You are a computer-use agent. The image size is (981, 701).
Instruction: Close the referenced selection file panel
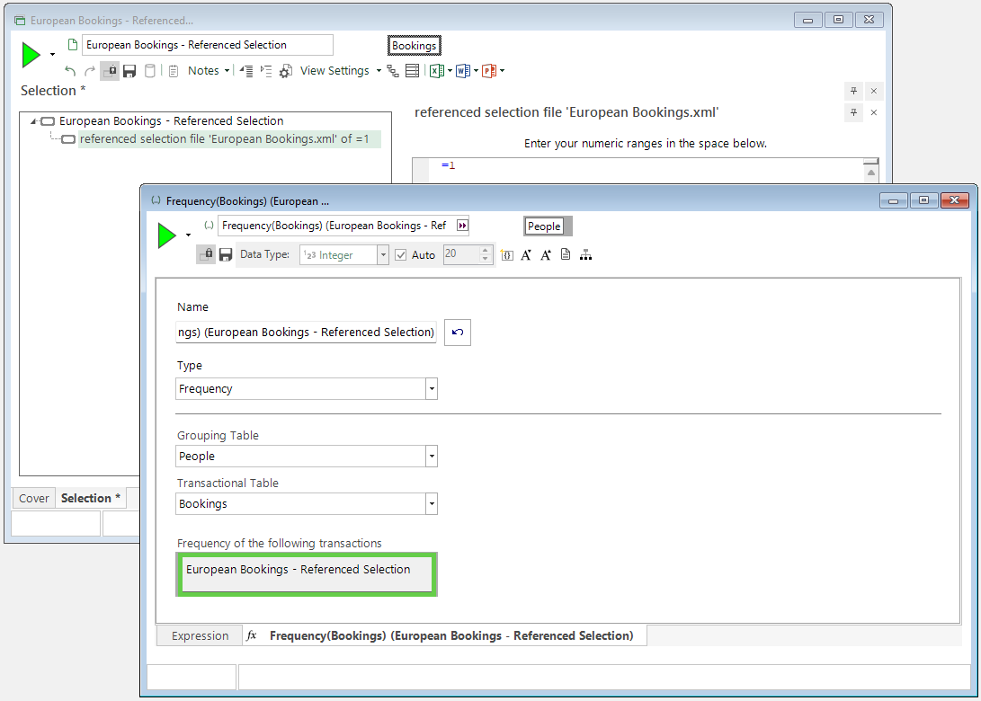point(874,112)
